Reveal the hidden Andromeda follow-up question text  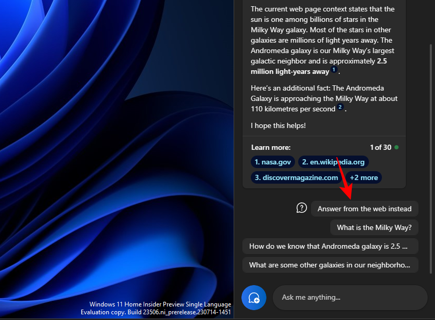coord(330,246)
